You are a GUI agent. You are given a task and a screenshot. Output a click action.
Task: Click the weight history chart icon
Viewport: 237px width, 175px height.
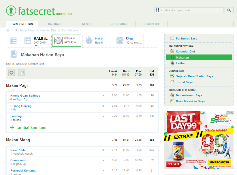tap(172, 76)
